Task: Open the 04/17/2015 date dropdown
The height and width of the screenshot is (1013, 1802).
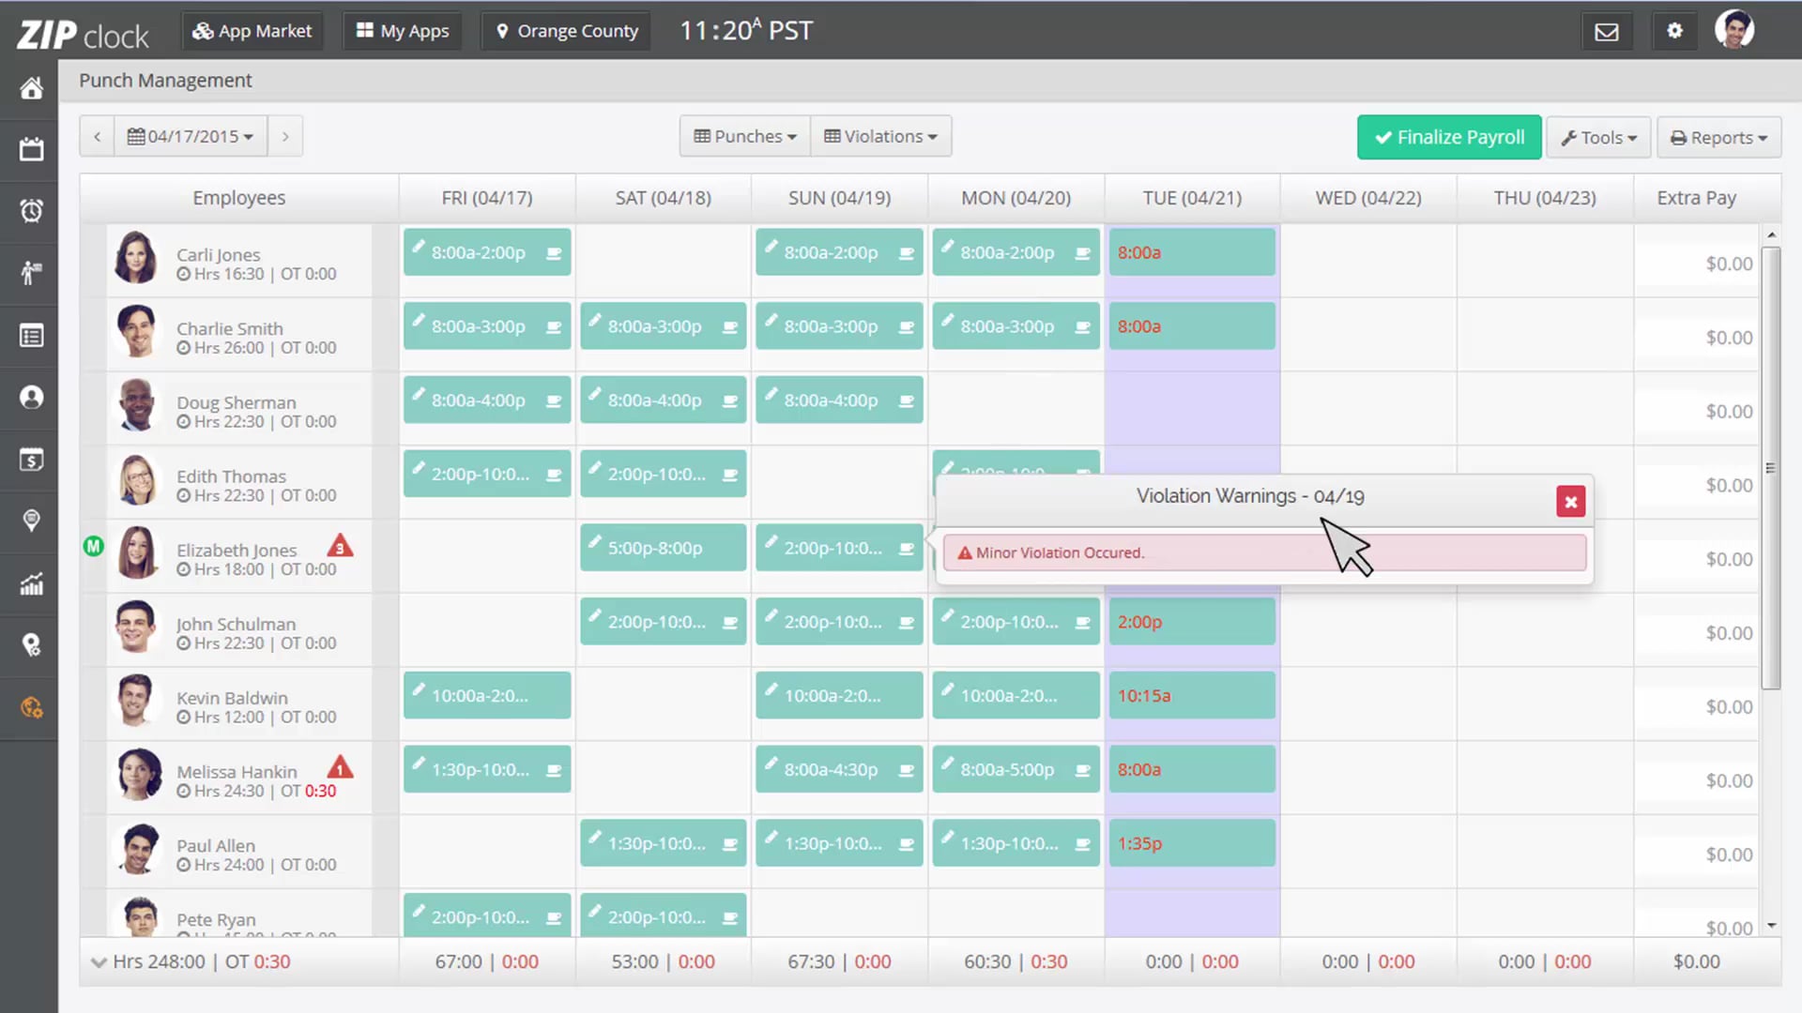Action: pyautogui.click(x=191, y=136)
